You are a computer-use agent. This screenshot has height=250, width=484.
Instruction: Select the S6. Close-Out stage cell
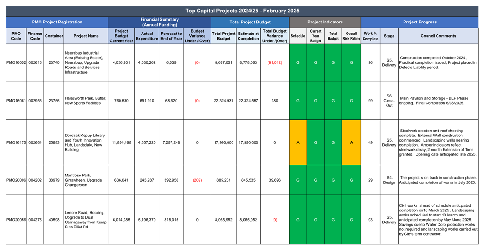tap(389, 101)
